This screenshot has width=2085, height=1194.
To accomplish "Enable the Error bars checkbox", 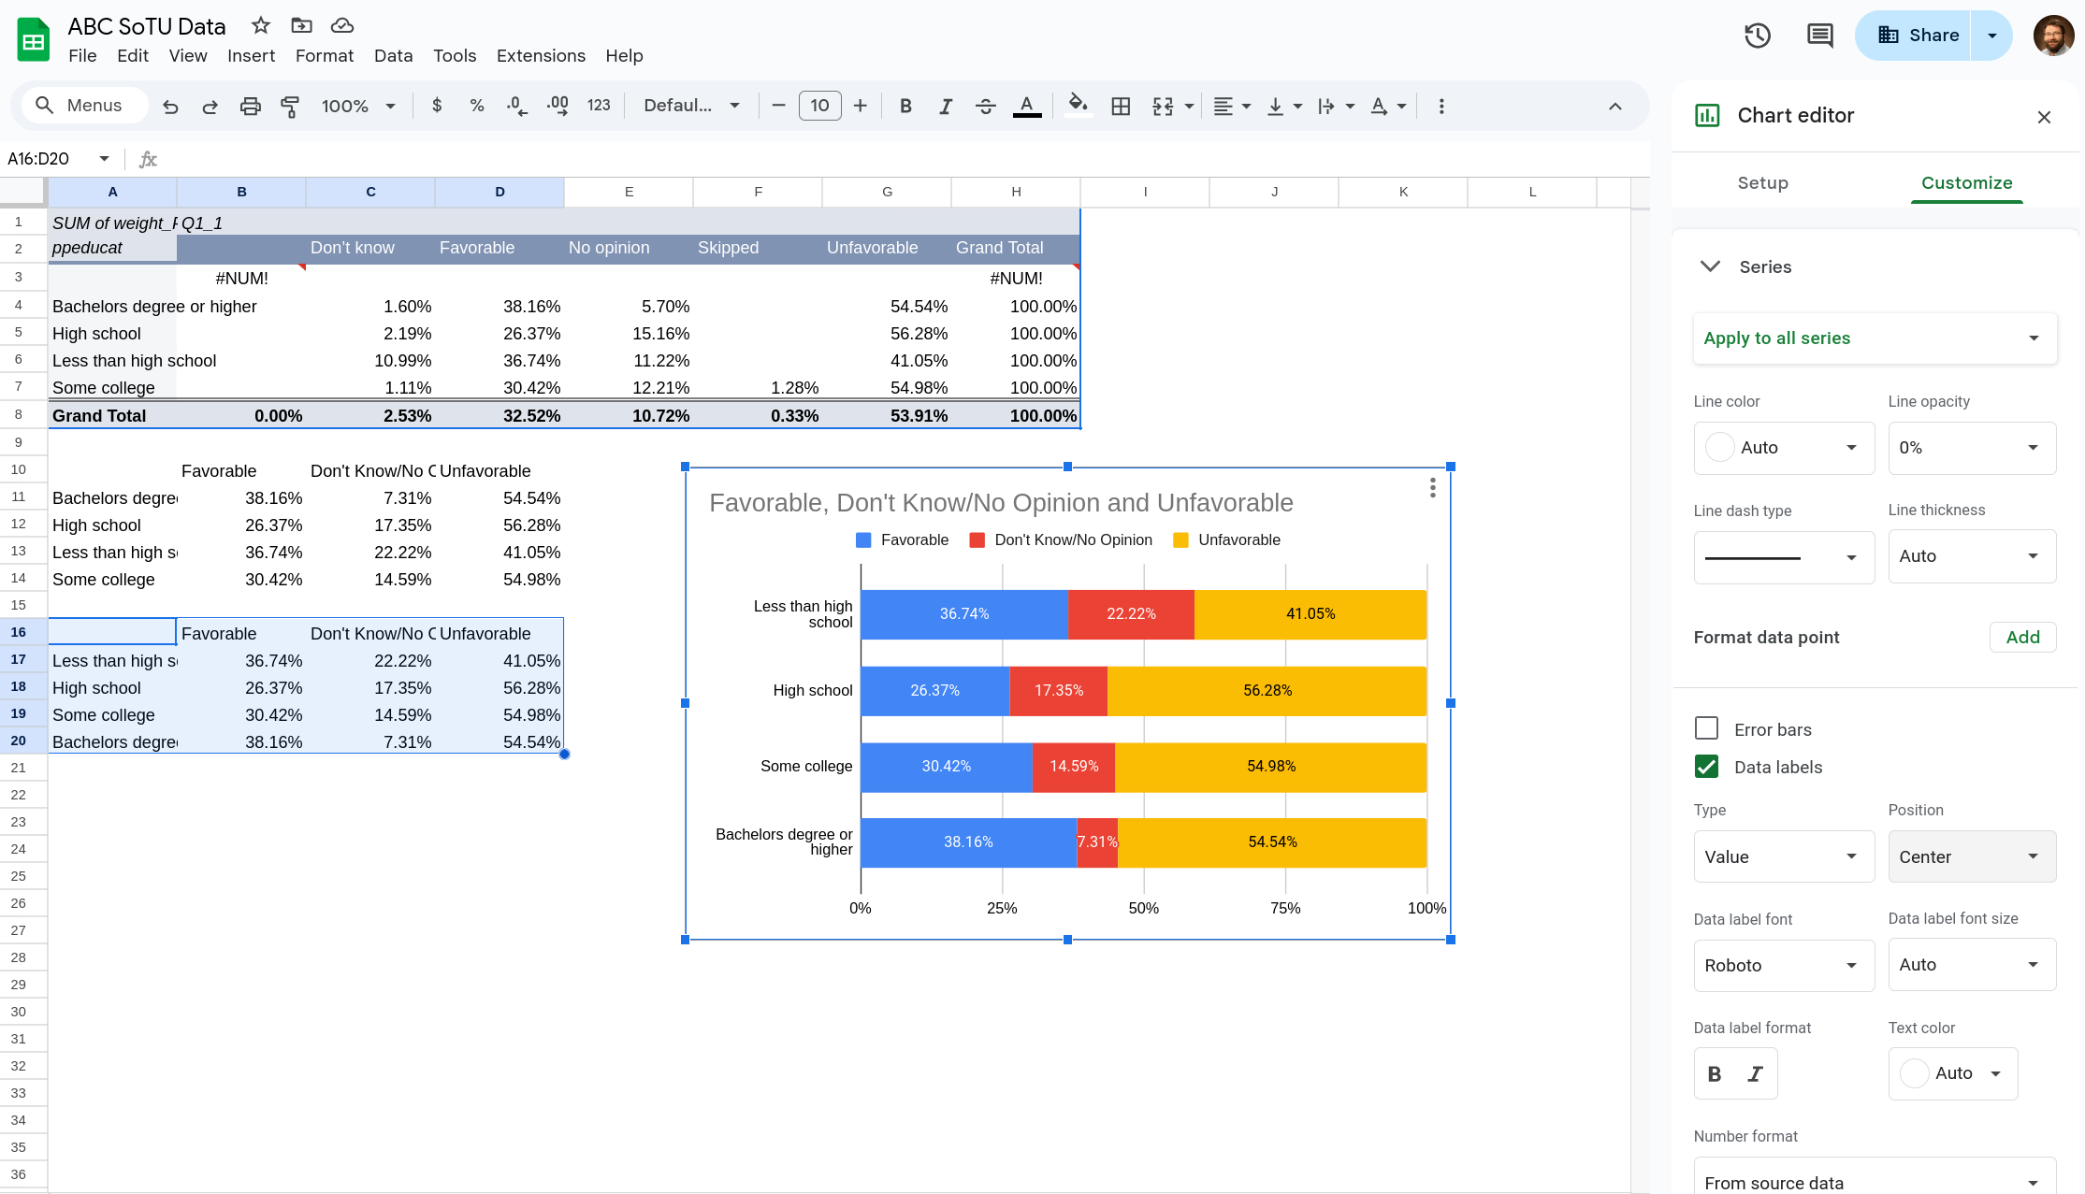I will tap(1706, 728).
